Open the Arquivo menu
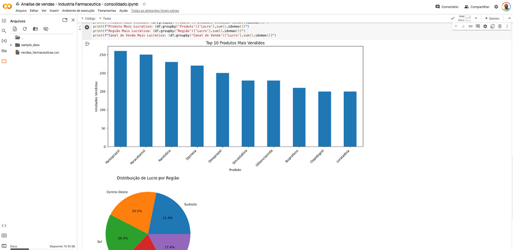The width and height of the screenshot is (513, 250). [21, 11]
